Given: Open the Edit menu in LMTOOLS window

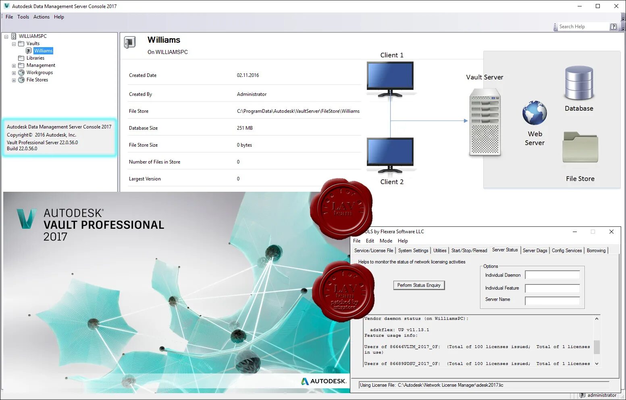Looking at the screenshot, I should point(370,241).
